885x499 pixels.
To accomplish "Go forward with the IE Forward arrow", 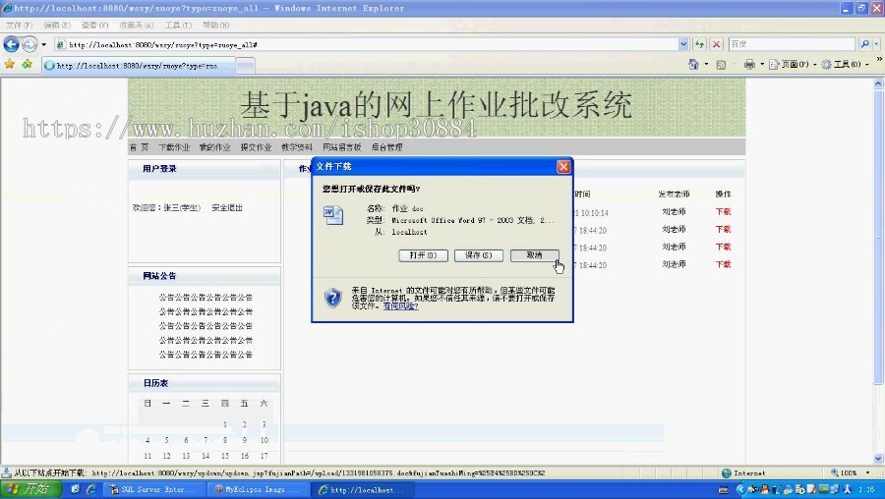I will [29, 44].
